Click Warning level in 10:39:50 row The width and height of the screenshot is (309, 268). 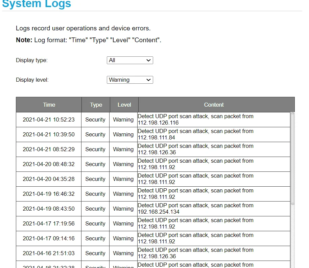[x=123, y=135]
